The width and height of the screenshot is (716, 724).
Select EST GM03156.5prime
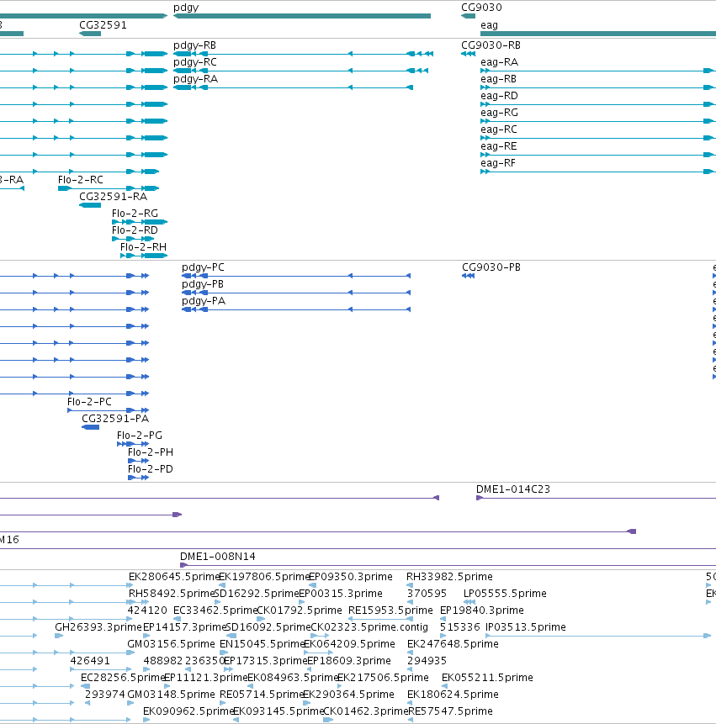click(172, 644)
